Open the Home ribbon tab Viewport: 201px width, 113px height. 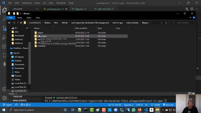pos(20,18)
